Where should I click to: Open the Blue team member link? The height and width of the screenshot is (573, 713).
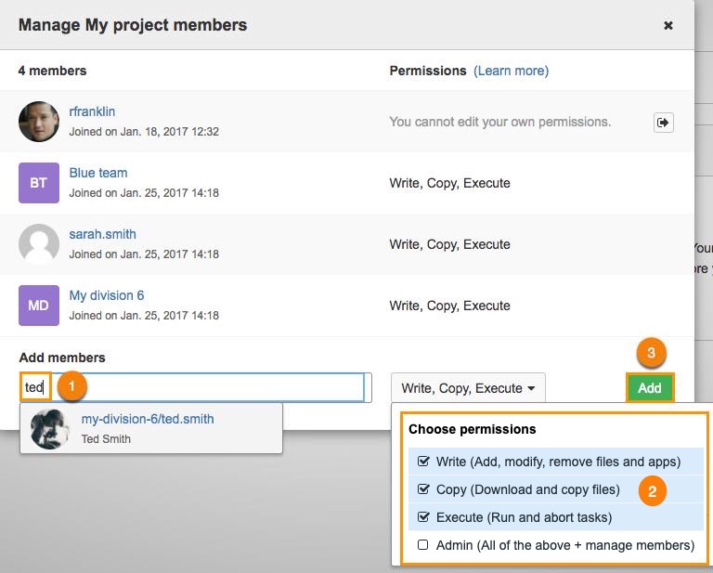[x=98, y=173]
